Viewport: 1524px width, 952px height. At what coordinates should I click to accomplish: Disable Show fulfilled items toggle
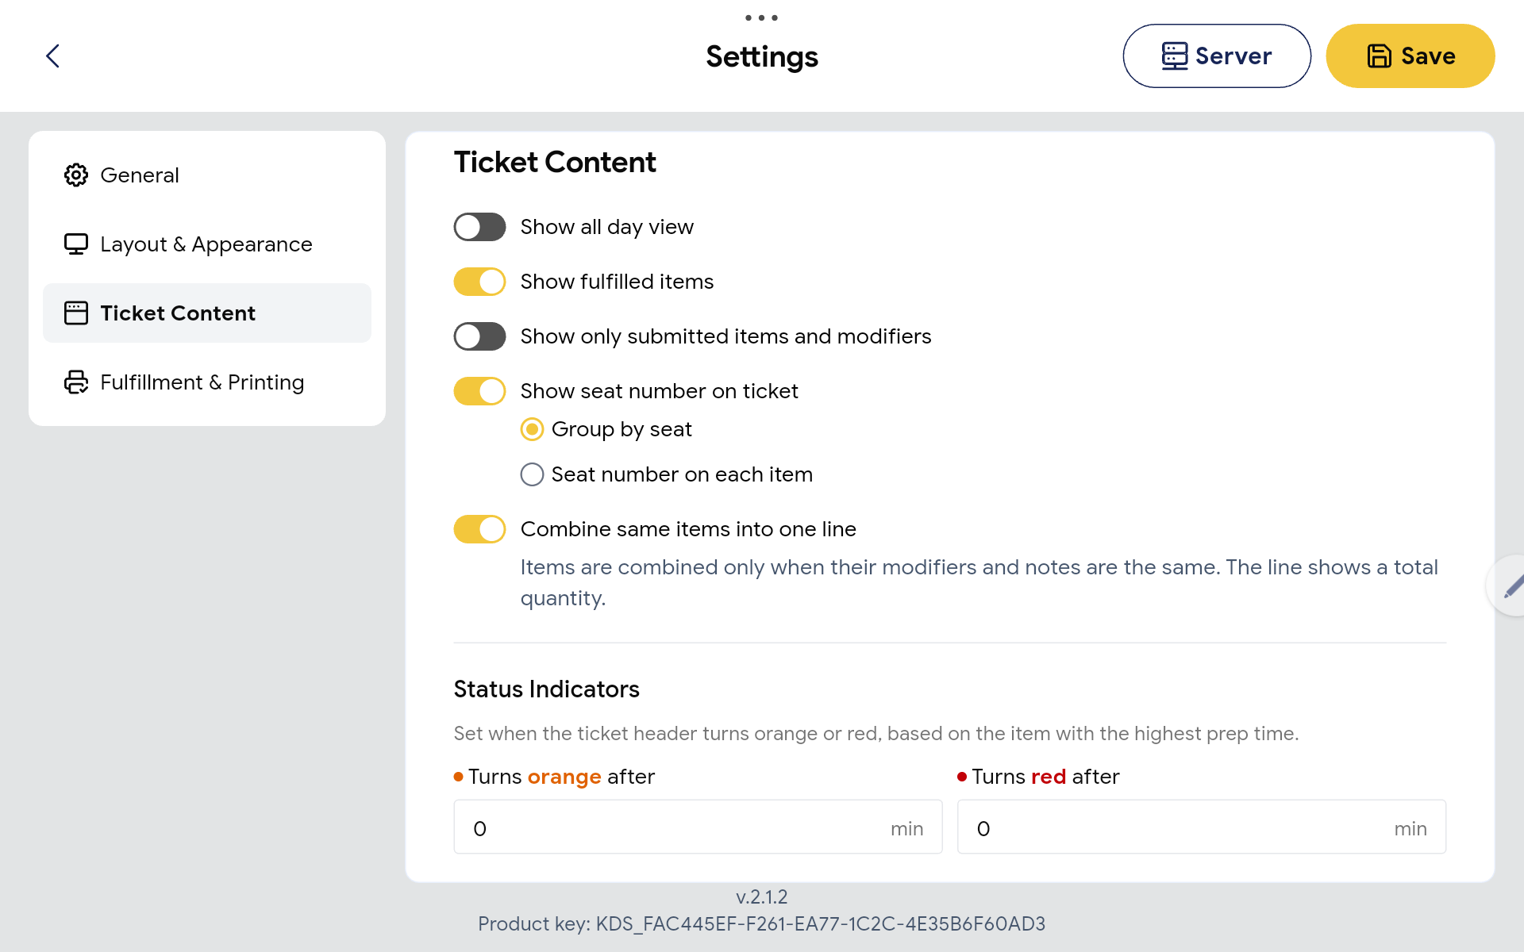(479, 282)
